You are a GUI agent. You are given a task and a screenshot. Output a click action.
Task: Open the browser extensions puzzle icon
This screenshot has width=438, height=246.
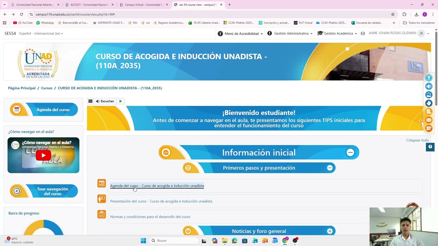[404, 14]
